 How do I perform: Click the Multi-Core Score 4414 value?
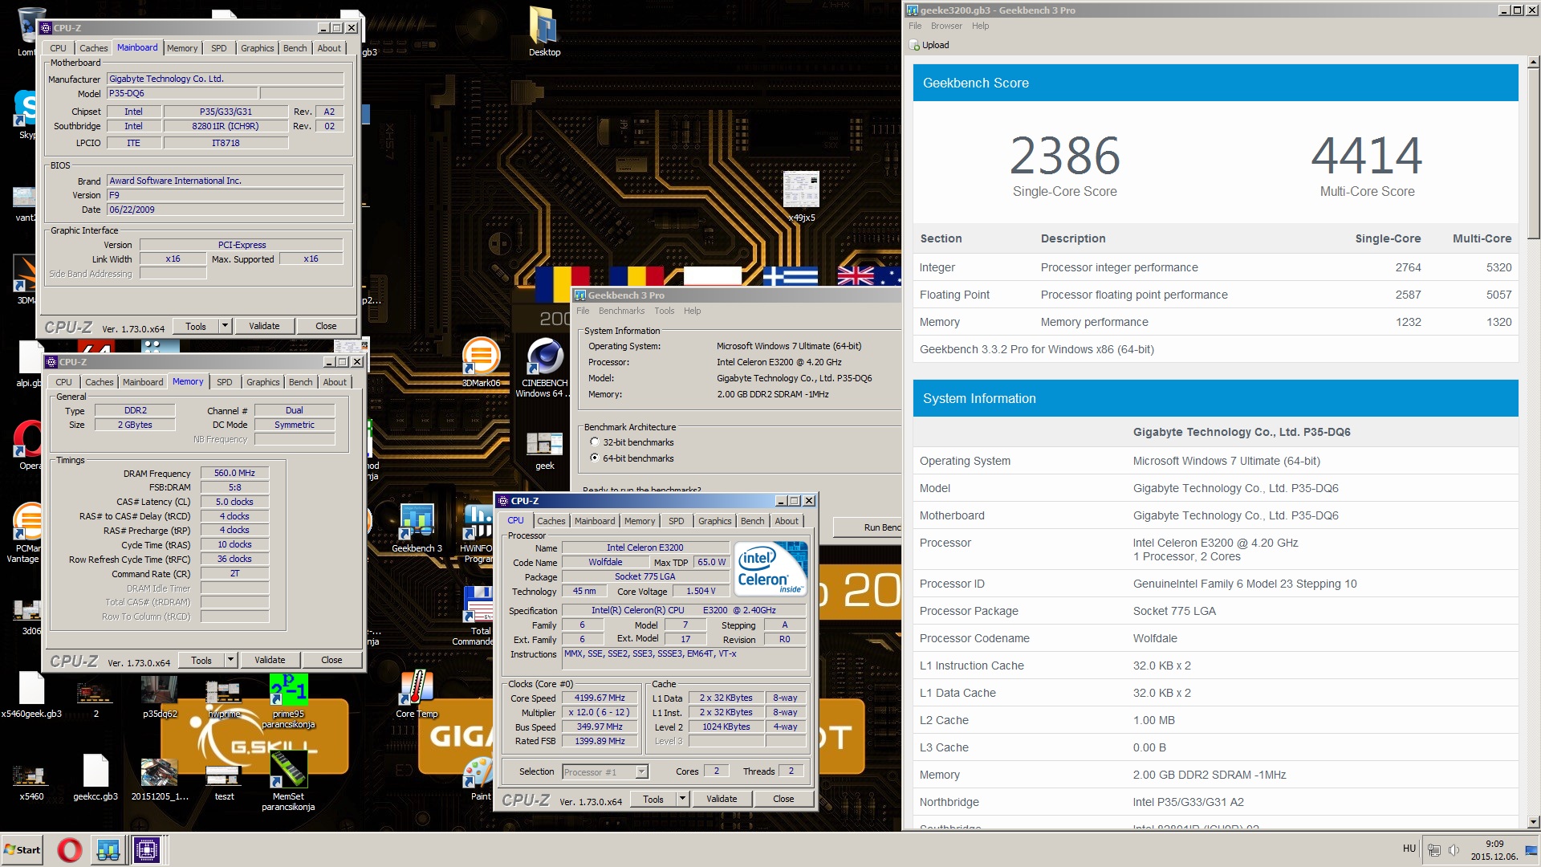coord(1367,156)
